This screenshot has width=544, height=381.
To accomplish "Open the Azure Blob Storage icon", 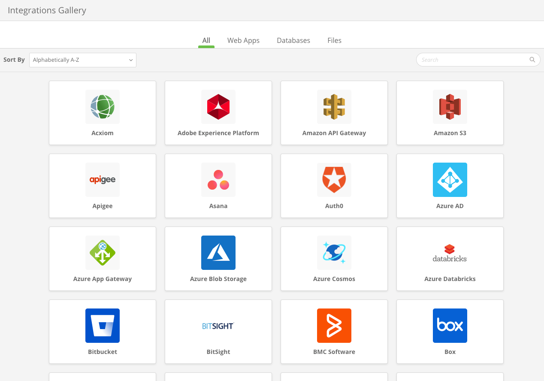I will tap(218, 253).
